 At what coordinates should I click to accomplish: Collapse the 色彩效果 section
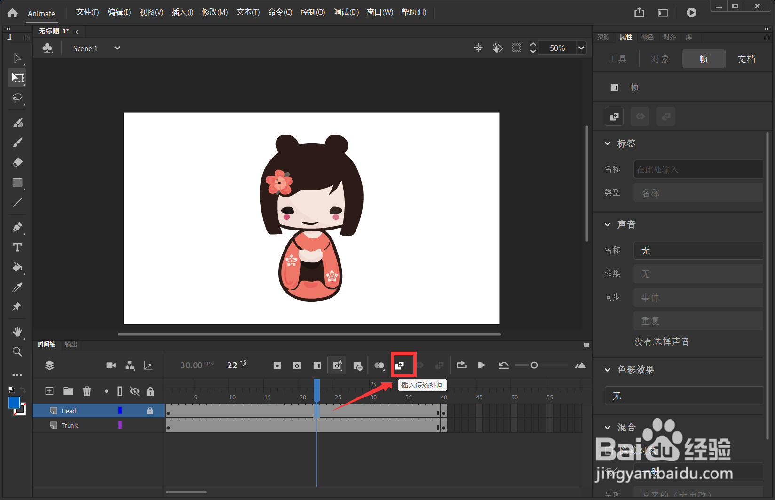[608, 370]
